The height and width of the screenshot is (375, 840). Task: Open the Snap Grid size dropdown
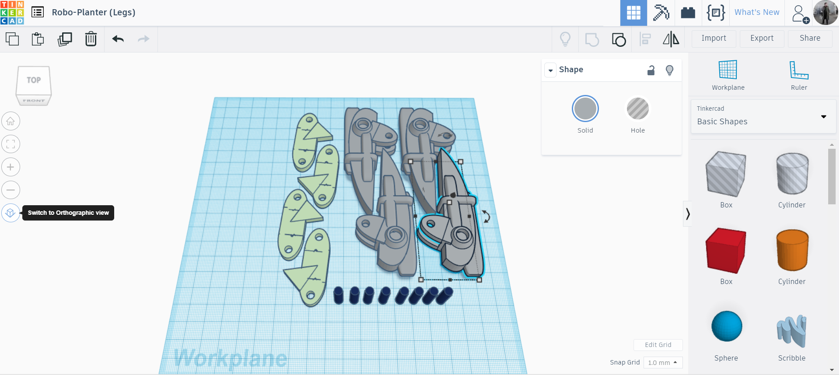coord(663,362)
